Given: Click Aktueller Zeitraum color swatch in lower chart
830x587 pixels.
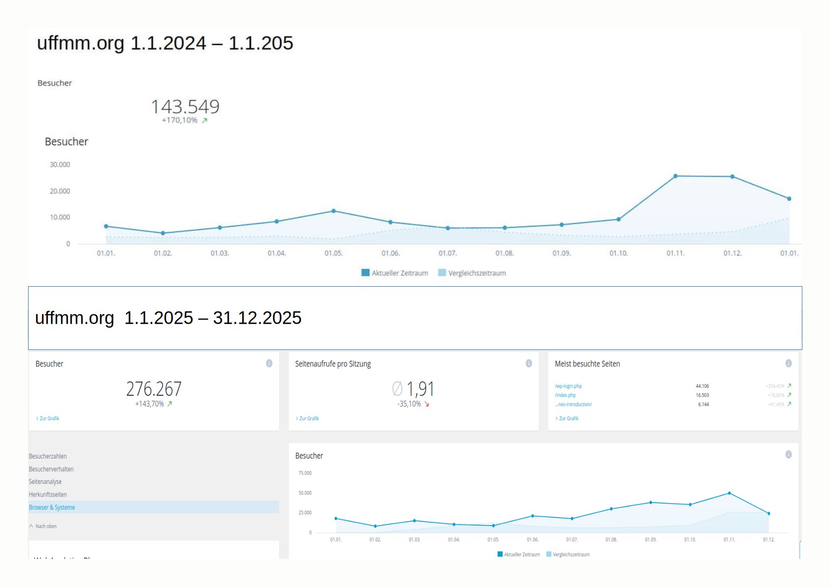Looking at the screenshot, I should 500,554.
